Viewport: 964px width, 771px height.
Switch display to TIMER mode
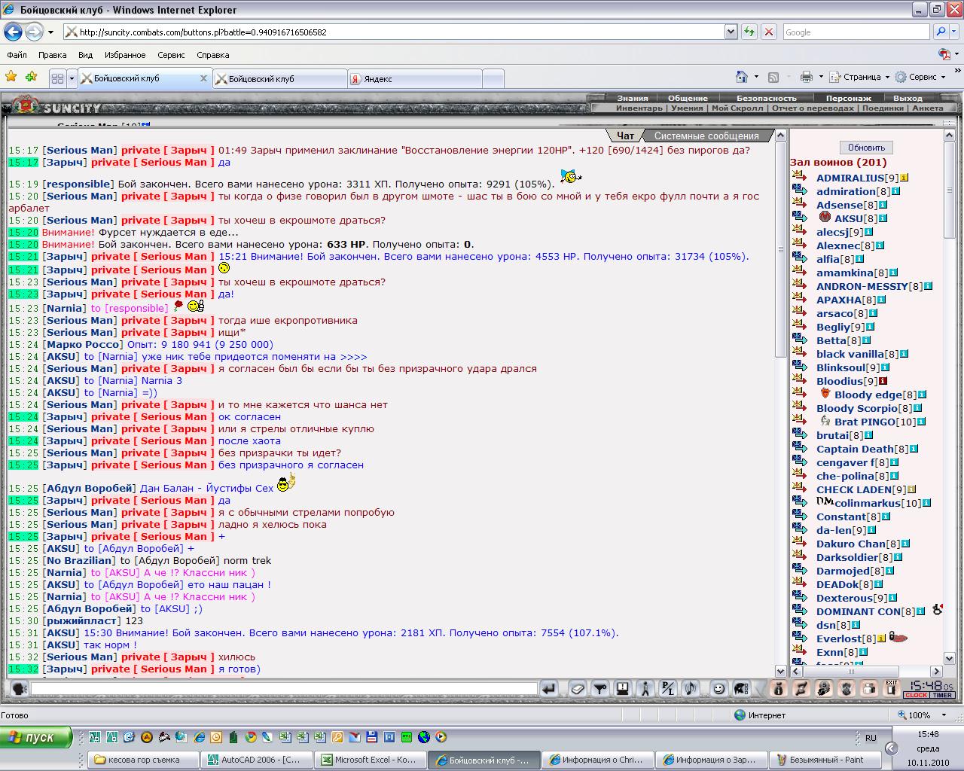(x=942, y=695)
